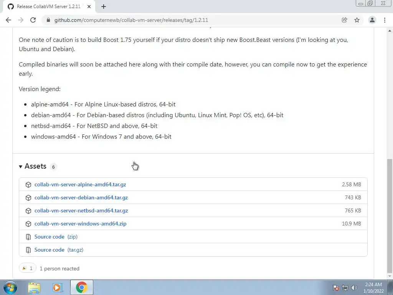
Task: Download collab-vm-server-windows-amd64.zip
Action: click(81, 224)
